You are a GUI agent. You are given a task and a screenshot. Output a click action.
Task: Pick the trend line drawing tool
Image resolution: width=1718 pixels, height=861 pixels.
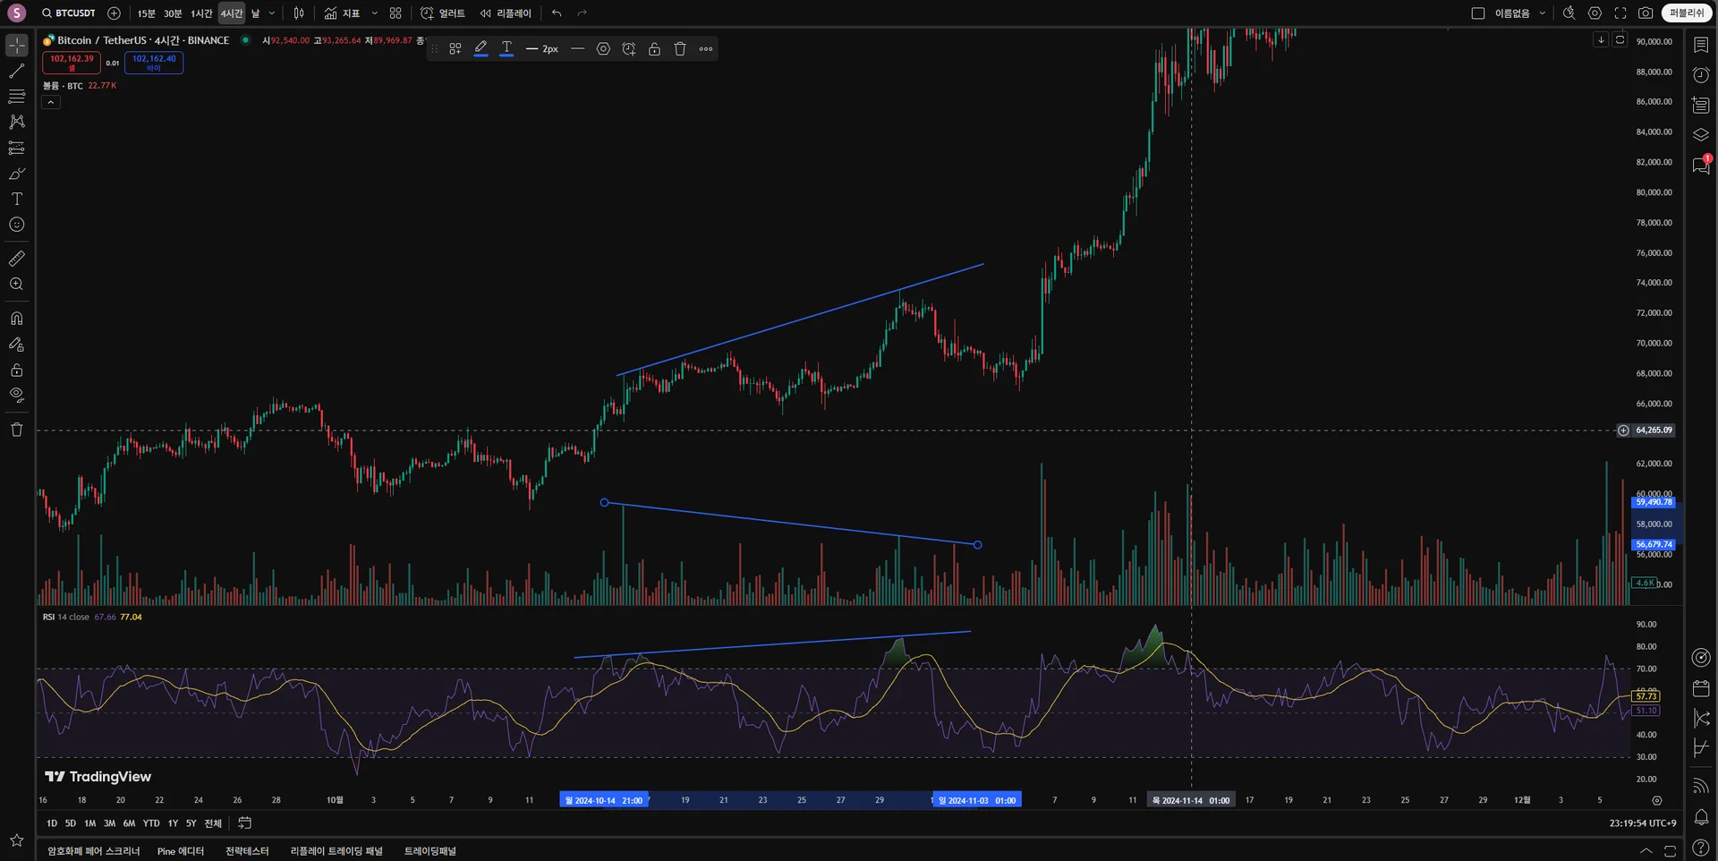[x=17, y=71]
